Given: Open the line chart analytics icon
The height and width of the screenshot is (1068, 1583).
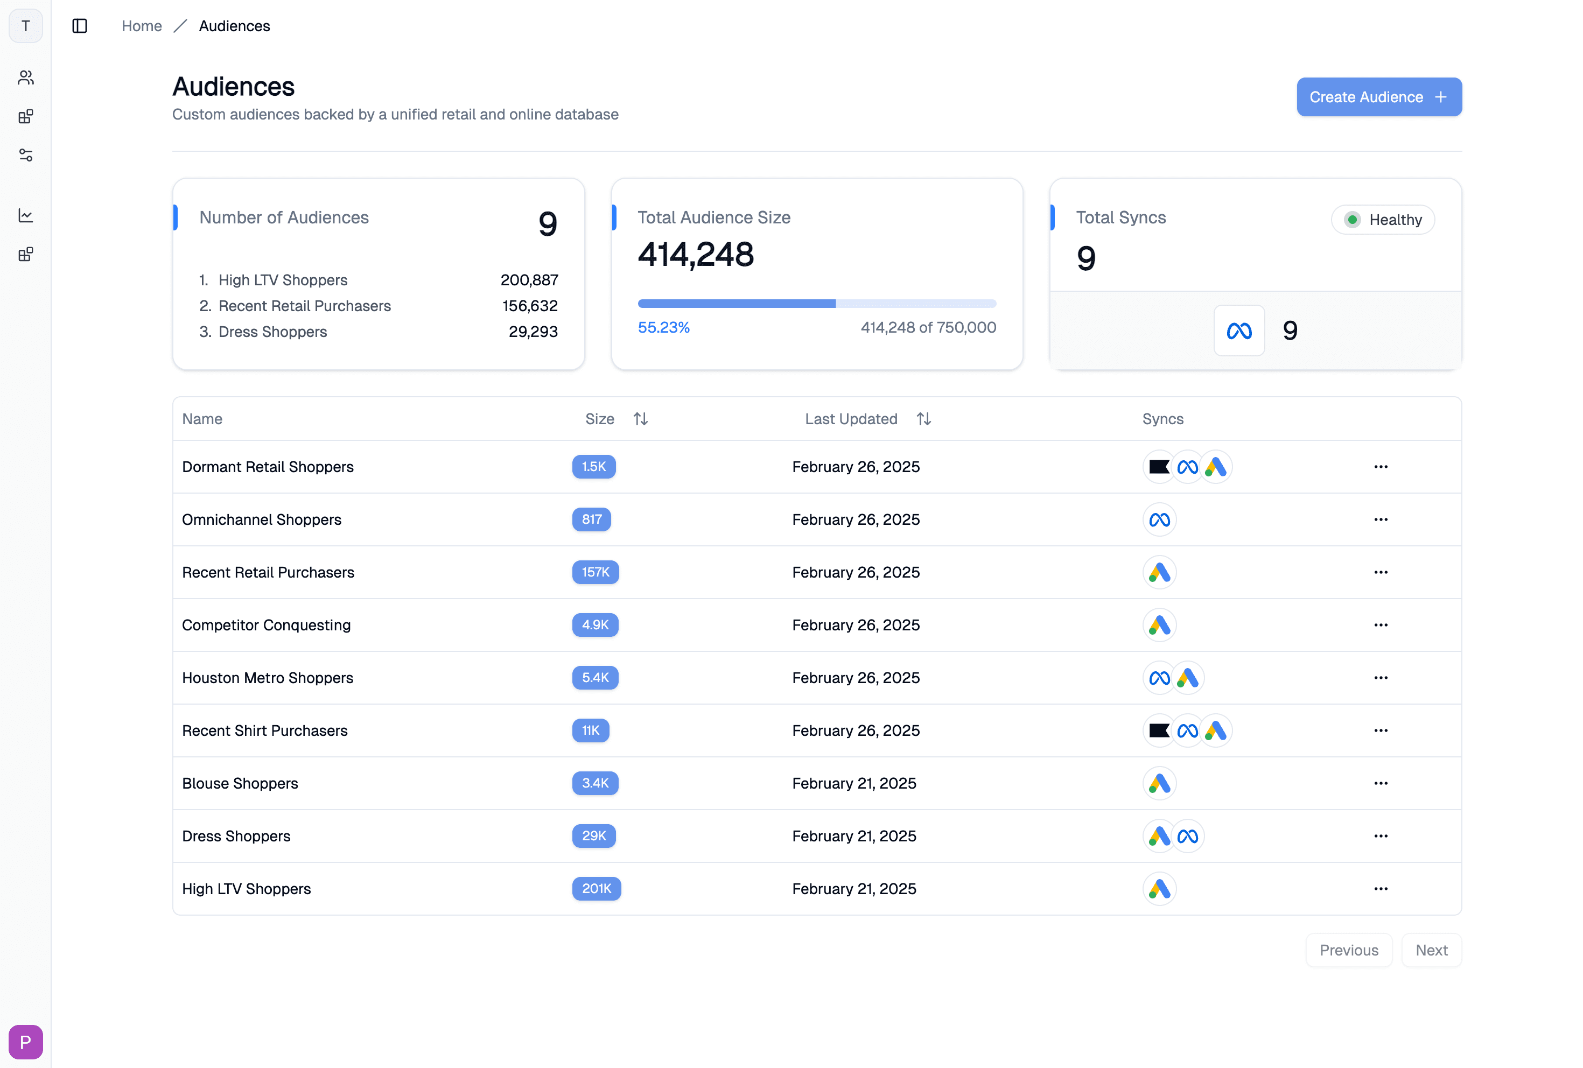Looking at the screenshot, I should tap(26, 215).
